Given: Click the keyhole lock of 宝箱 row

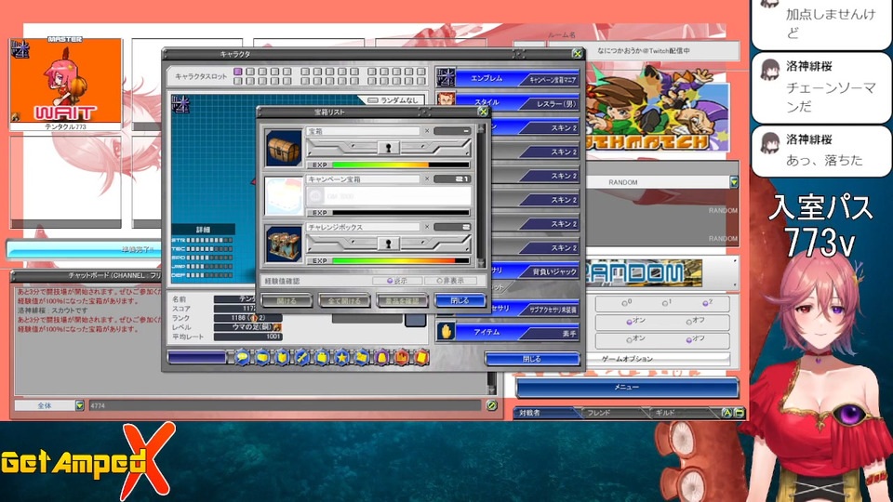Looking at the screenshot, I should click(x=389, y=148).
